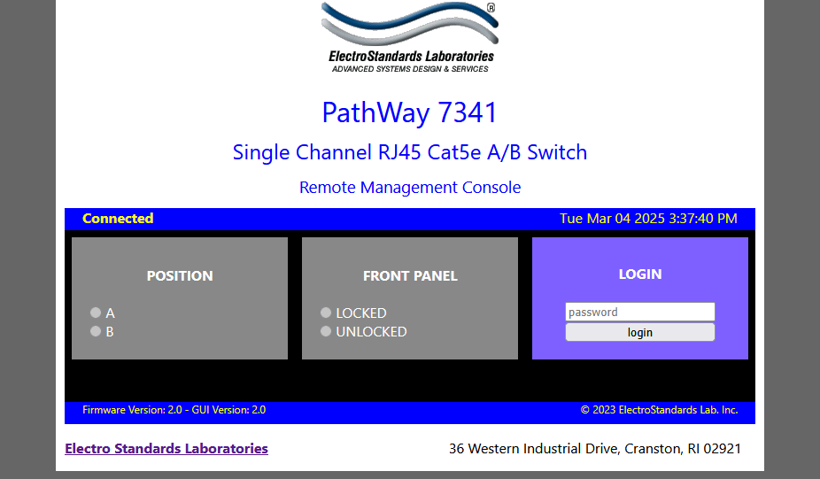
Task: Click the date and time readout
Action: point(648,219)
